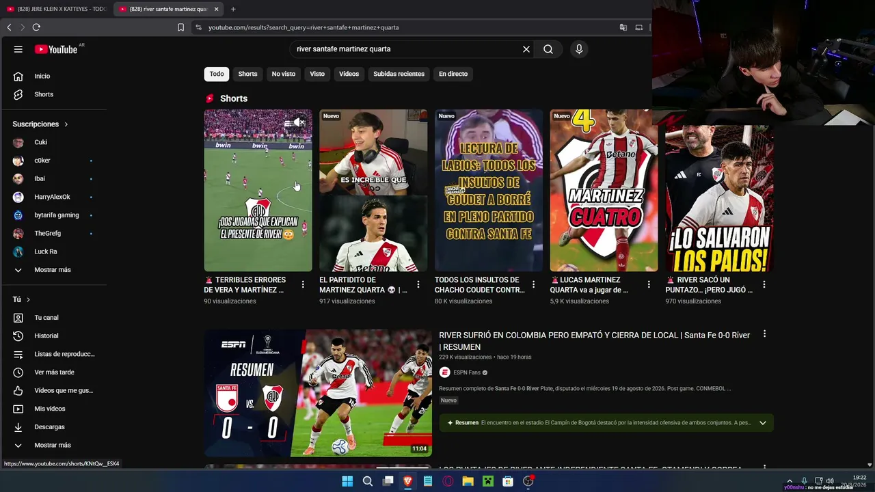Reload the page with the refresh icon
Viewport: 875px width, 492px height.
click(36, 27)
